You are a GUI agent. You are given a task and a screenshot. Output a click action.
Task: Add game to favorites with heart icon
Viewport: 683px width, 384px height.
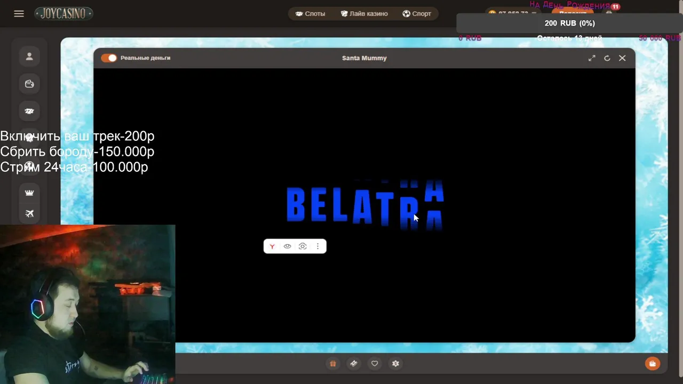click(375, 364)
